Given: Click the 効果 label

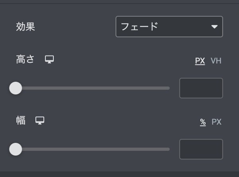Looking at the screenshot, I should 25,27.
